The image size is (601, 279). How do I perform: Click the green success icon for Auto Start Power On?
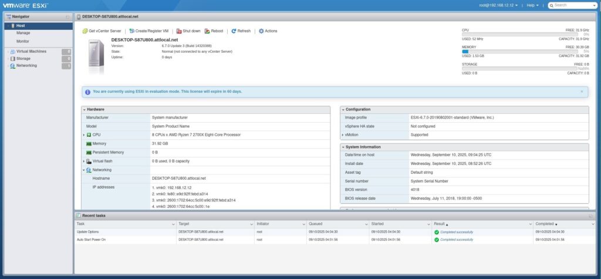pyautogui.click(x=437, y=240)
